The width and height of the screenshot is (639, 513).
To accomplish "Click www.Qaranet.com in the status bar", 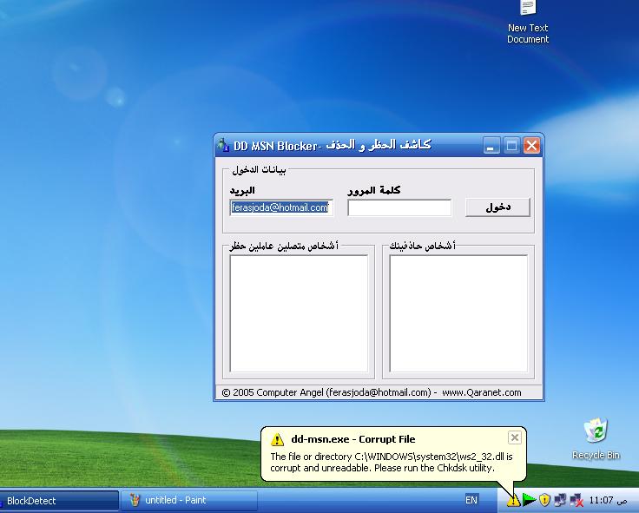I will [x=481, y=392].
